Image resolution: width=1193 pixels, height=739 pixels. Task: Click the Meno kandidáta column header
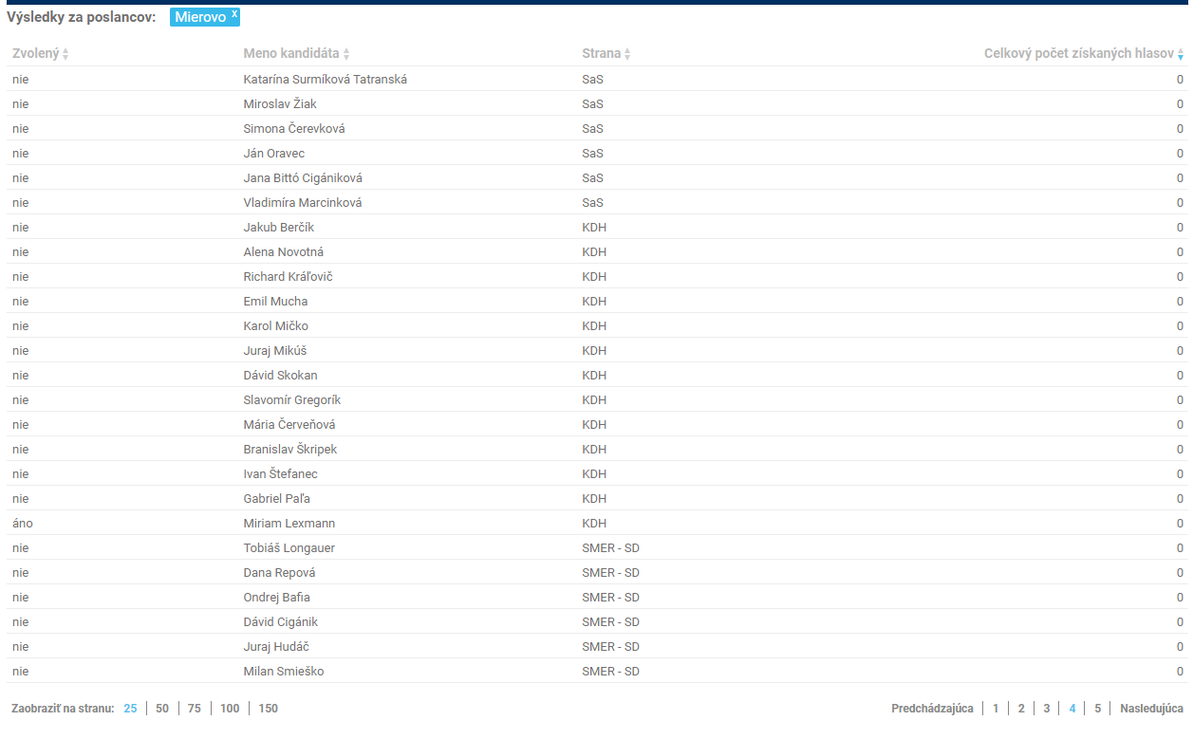tap(291, 54)
